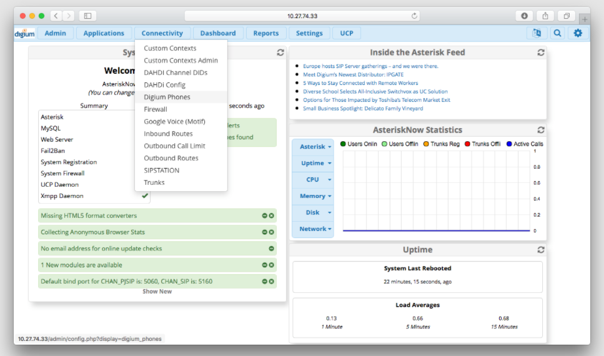604x356 pixels.
Task: Open 5 Ways to Stay Connected link
Action: pyautogui.click(x=360, y=83)
